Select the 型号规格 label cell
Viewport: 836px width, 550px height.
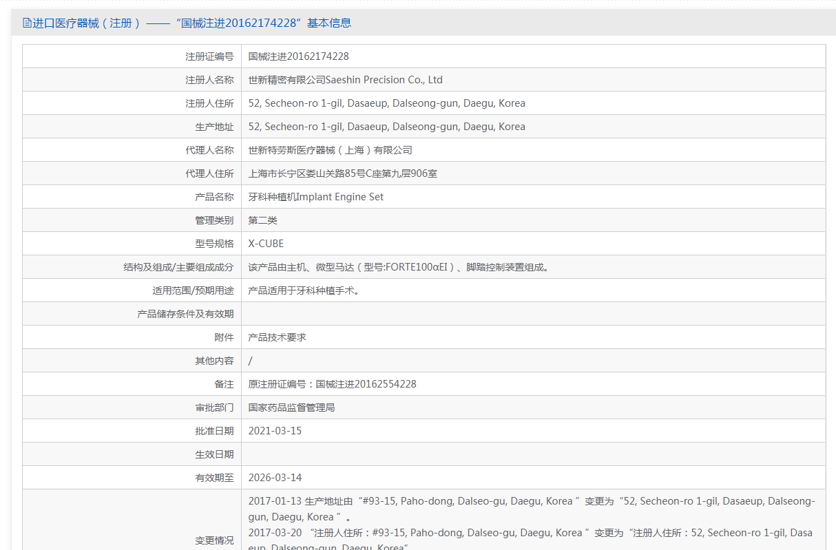click(132, 244)
